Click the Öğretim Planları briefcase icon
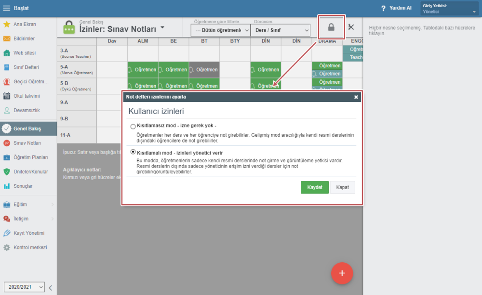The image size is (482, 295). point(6,157)
